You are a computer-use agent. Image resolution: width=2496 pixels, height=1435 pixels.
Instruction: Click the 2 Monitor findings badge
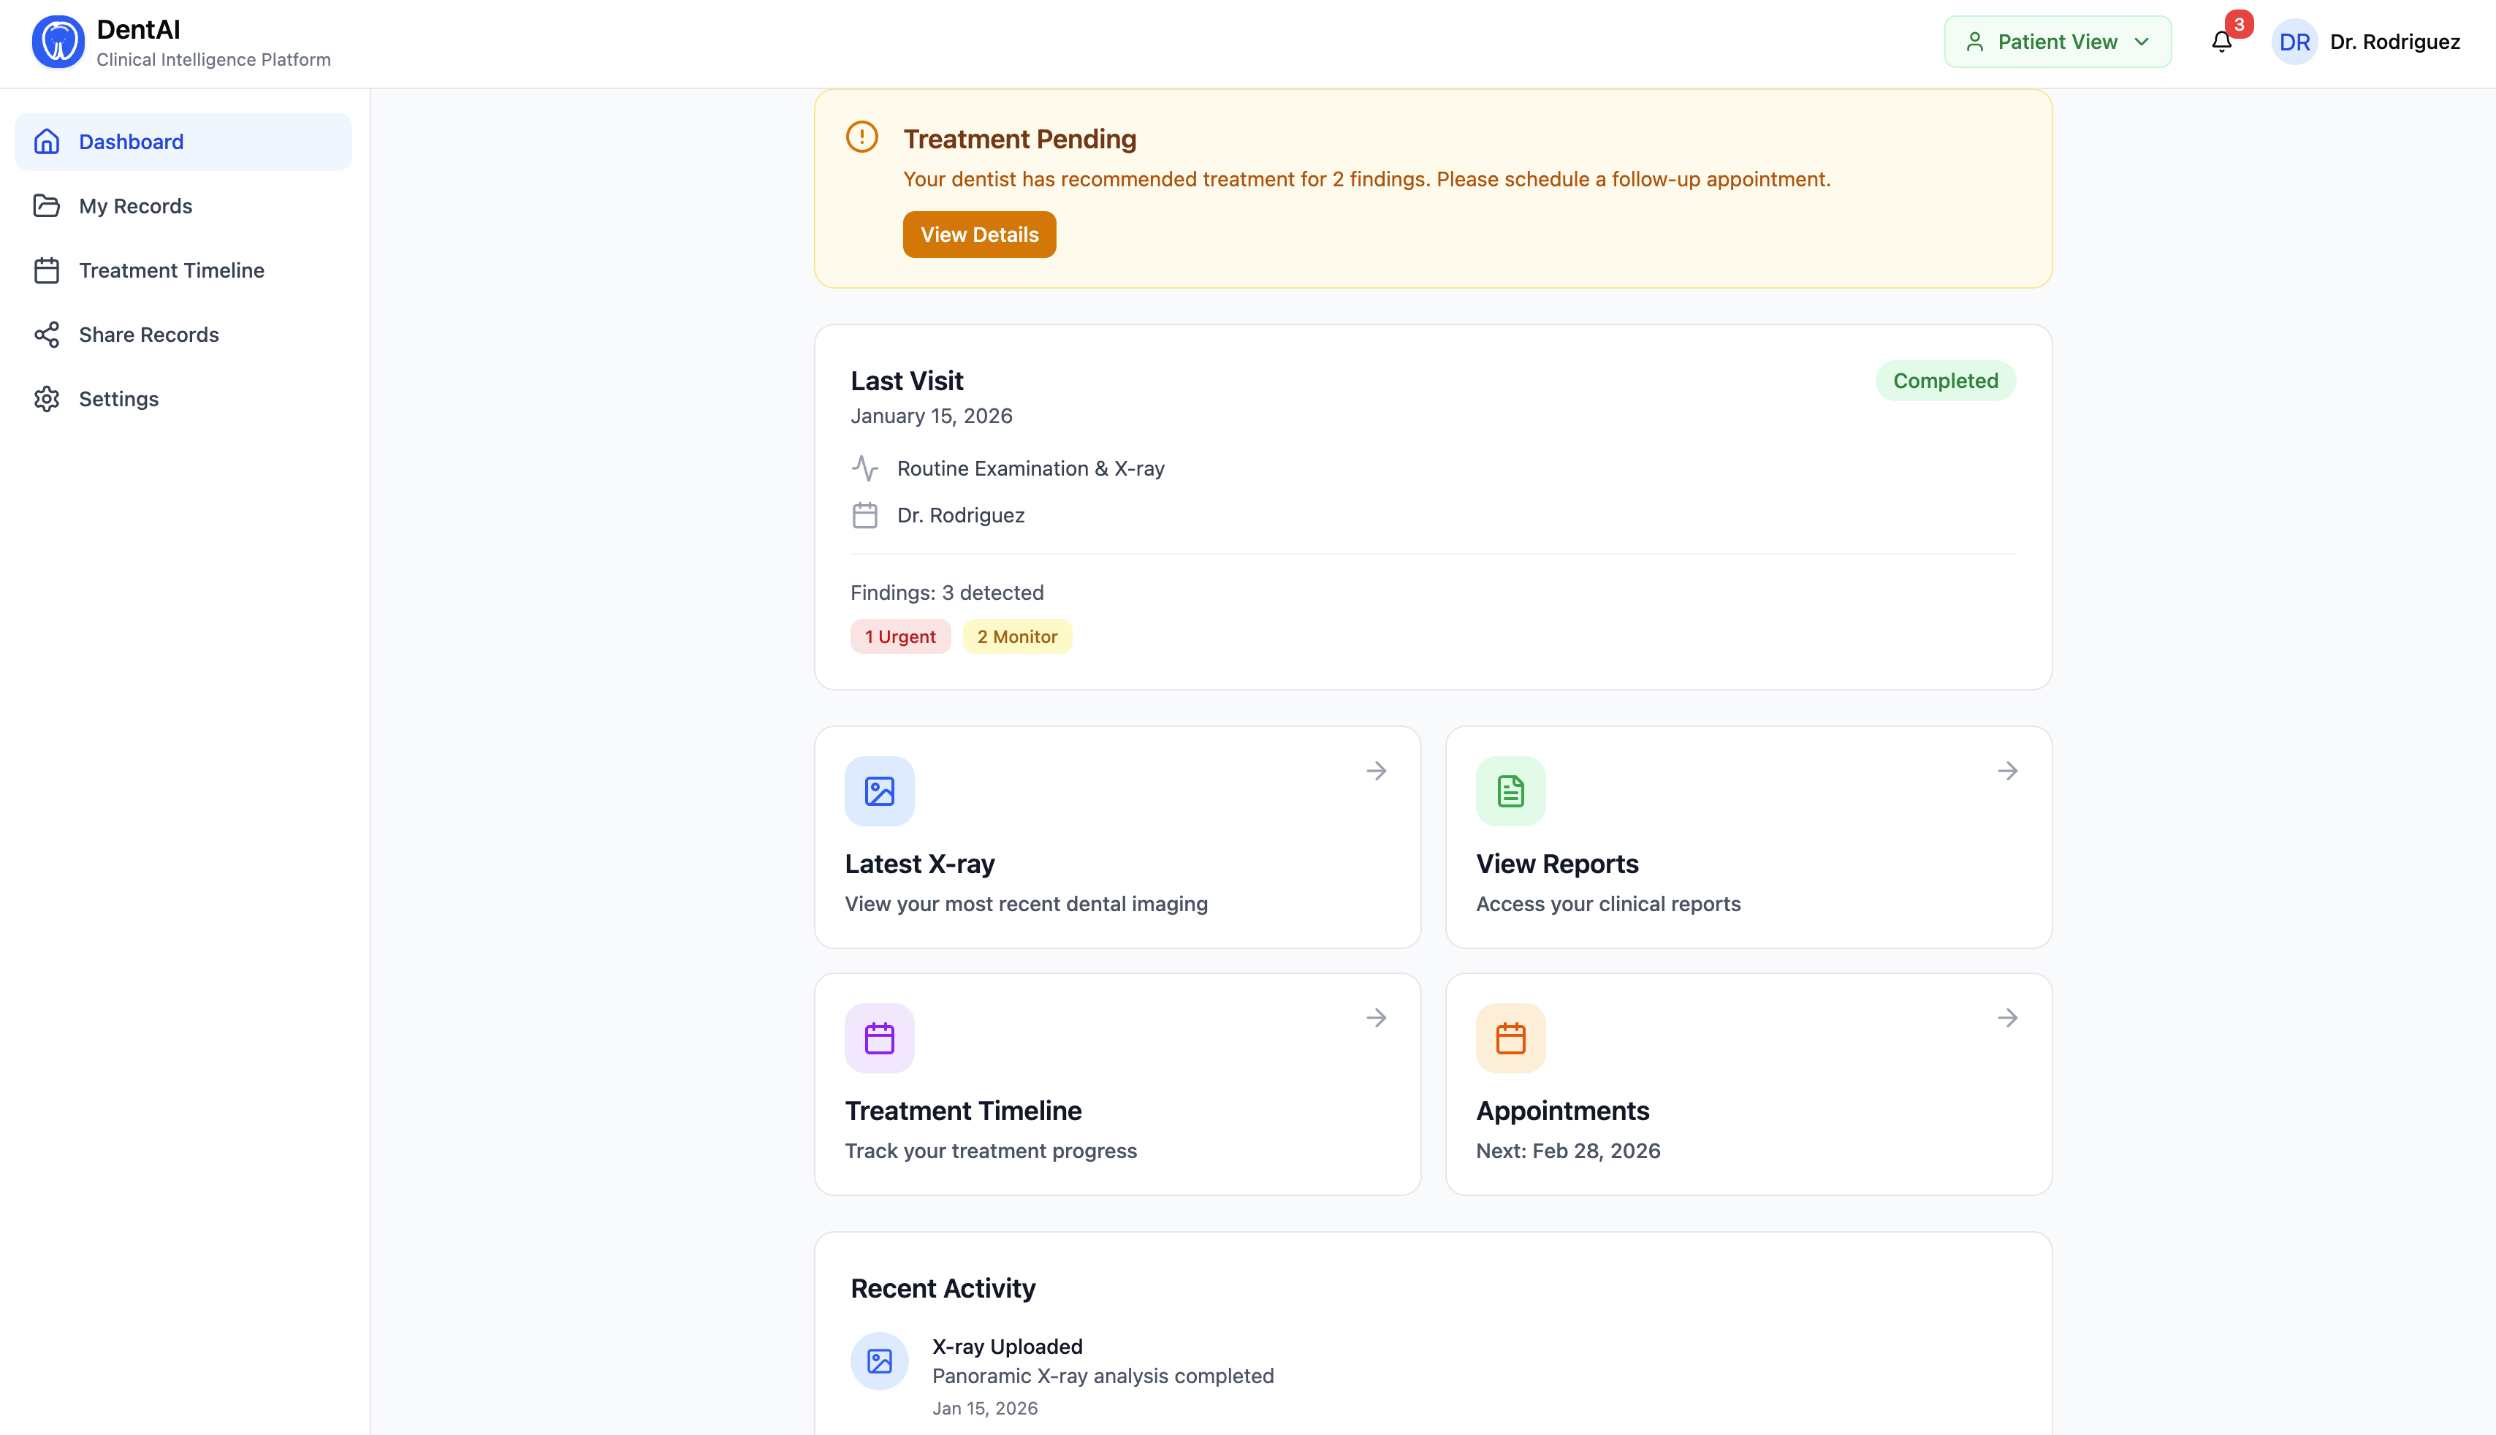[1016, 636]
